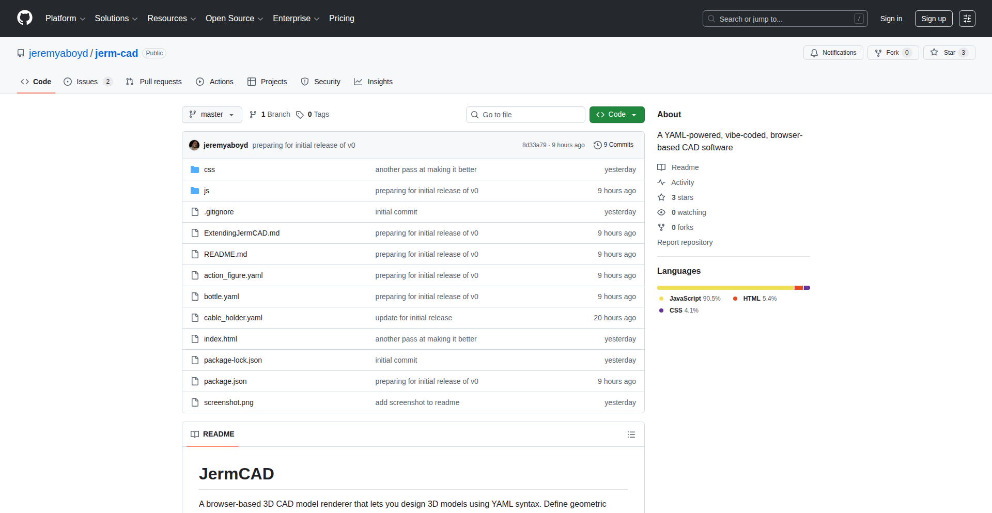This screenshot has height=513, width=992.
Task: Open the CSS 4.1% language link
Action: click(x=679, y=310)
